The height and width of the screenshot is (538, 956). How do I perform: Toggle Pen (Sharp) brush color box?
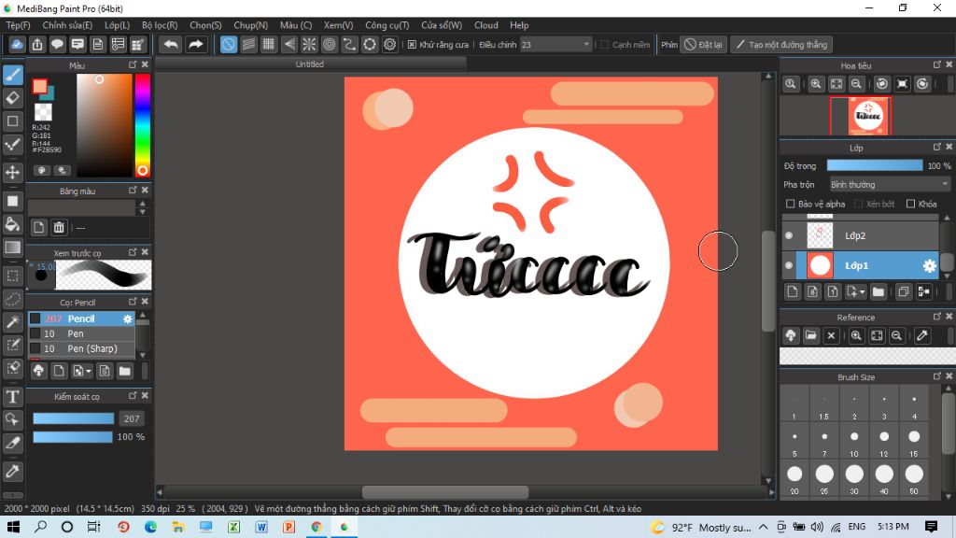click(35, 349)
